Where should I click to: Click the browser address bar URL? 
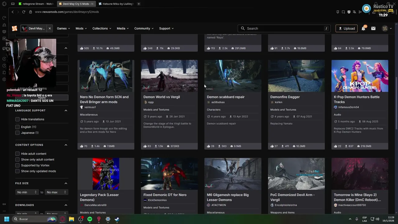pyautogui.click(x=67, y=12)
